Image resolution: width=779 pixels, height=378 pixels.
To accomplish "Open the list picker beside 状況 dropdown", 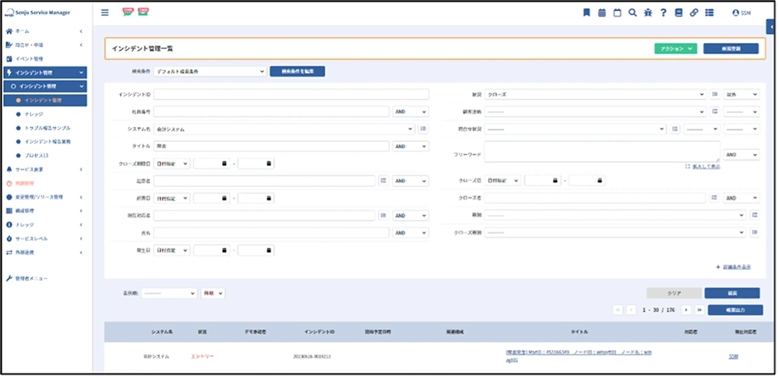I will pos(715,94).
